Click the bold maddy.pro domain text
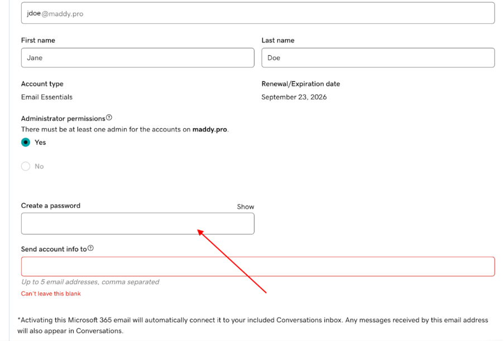The width and height of the screenshot is (504, 341). click(x=210, y=129)
